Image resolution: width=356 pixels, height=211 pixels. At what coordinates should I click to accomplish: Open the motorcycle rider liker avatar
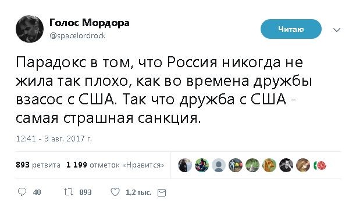(x=202, y=165)
